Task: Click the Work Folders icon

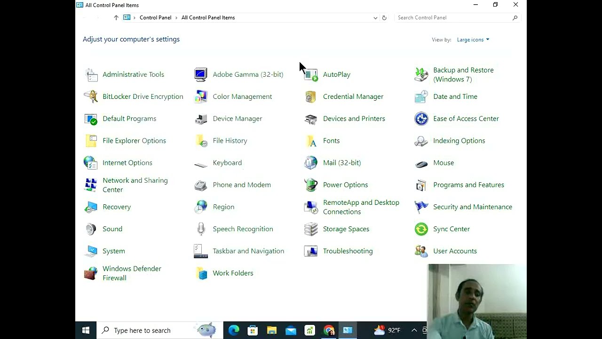Action: coord(201,274)
